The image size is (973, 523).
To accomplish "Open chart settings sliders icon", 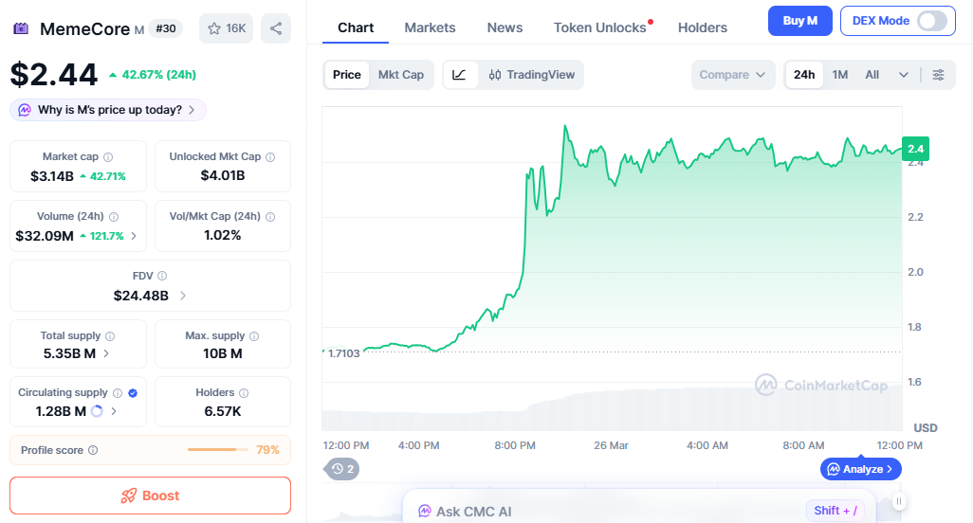I will tap(938, 75).
